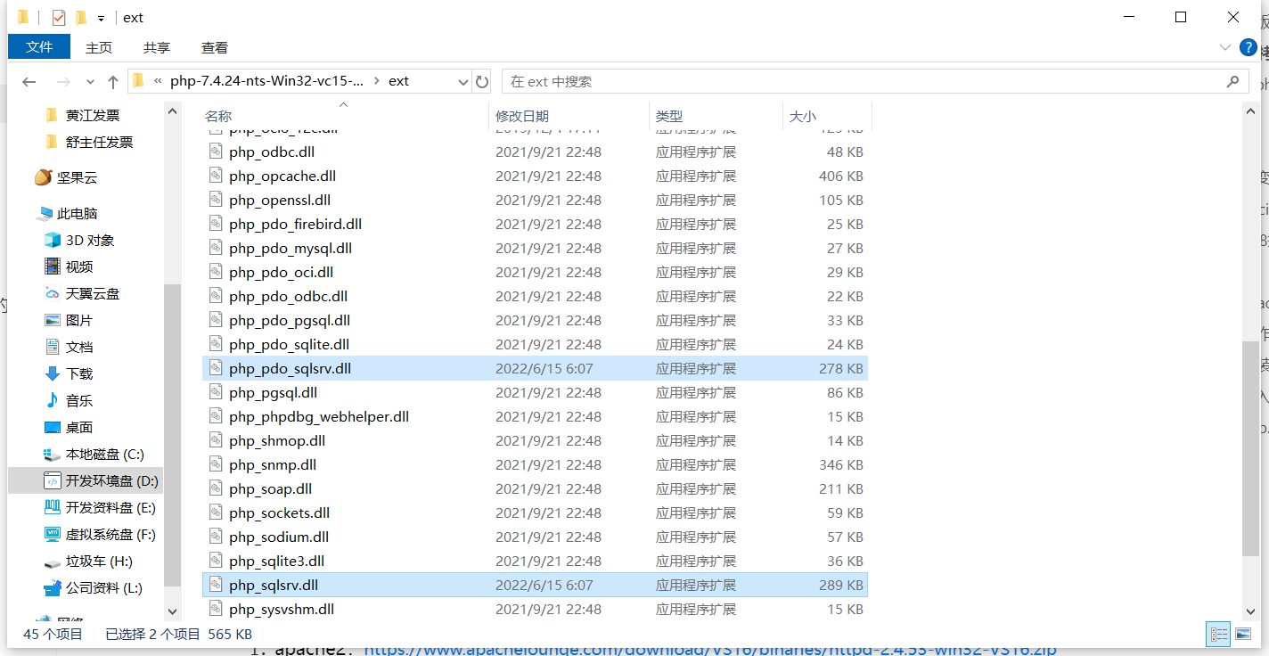Sort files by the 修改日期 column header
Screen dimensions: 1269x656
pos(522,117)
